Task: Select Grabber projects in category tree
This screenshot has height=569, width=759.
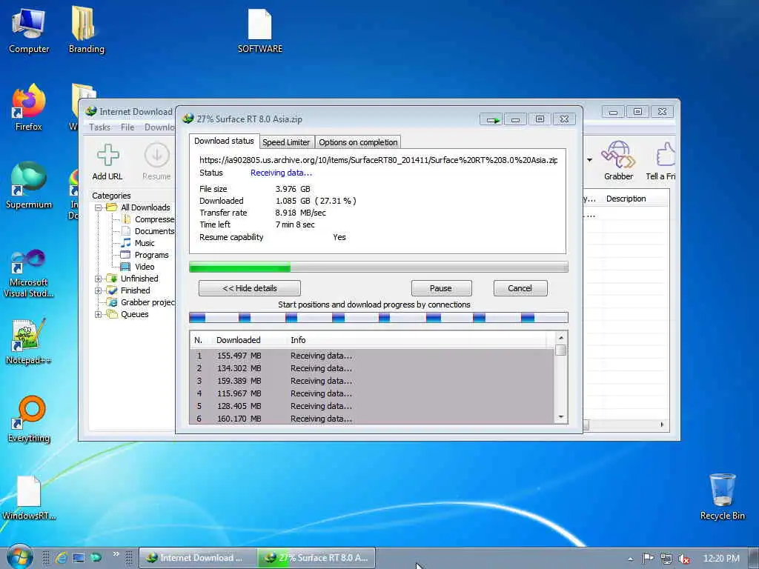Action: (x=142, y=302)
